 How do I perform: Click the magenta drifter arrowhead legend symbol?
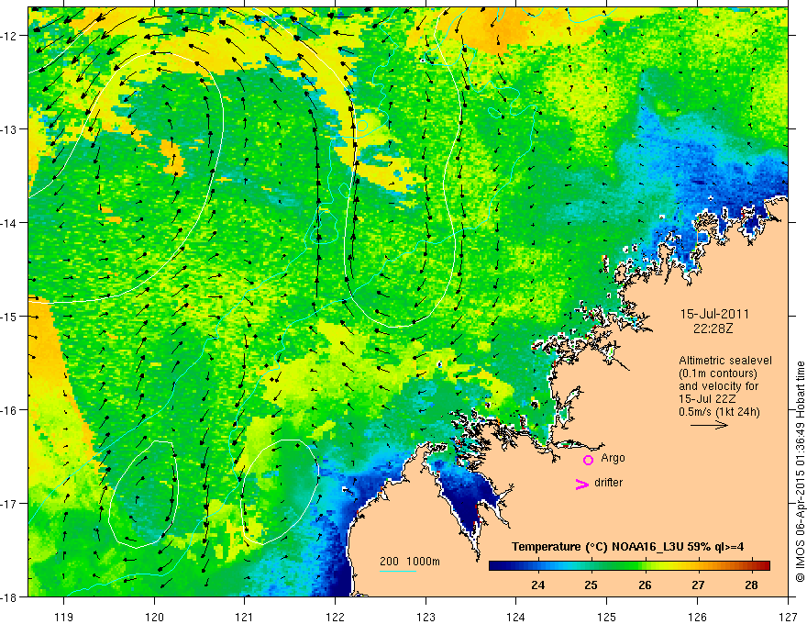click(581, 484)
